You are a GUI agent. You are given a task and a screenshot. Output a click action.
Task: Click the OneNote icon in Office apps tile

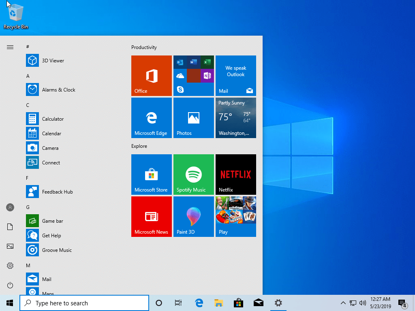[x=207, y=76]
